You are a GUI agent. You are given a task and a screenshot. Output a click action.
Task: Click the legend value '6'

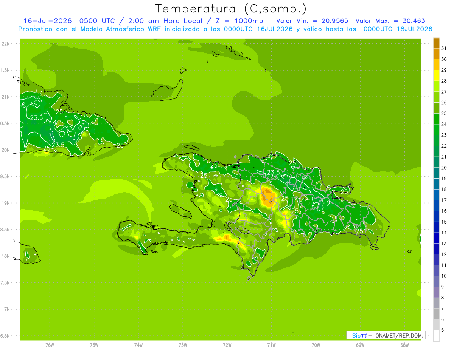443,319
